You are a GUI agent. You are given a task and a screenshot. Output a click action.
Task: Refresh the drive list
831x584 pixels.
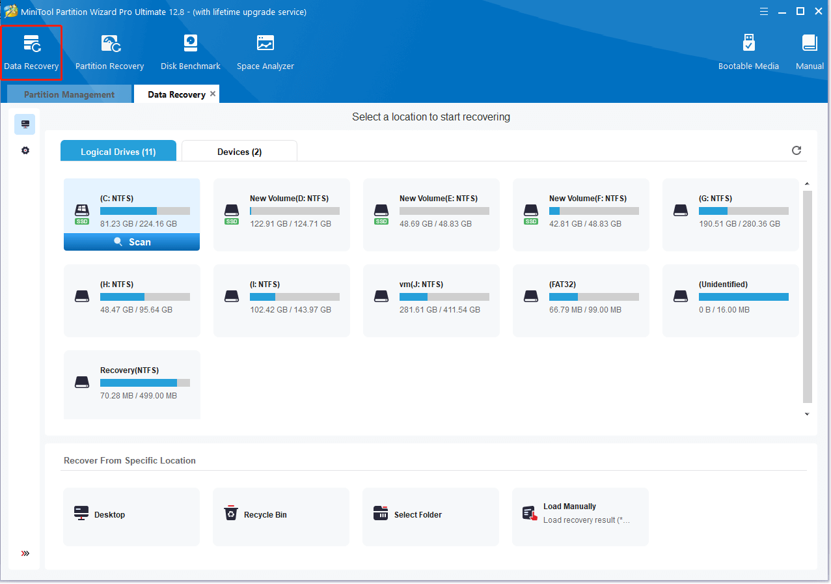coord(796,150)
